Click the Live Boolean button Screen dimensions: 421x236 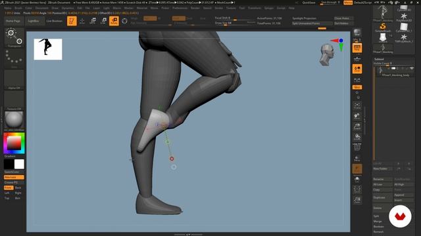[x=54, y=21]
